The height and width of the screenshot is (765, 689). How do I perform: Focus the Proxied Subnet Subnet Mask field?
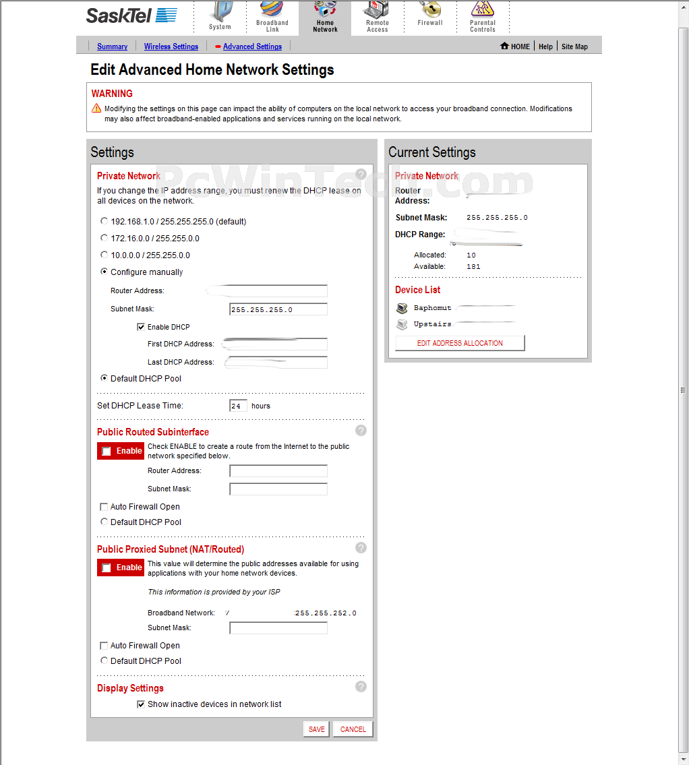click(278, 628)
